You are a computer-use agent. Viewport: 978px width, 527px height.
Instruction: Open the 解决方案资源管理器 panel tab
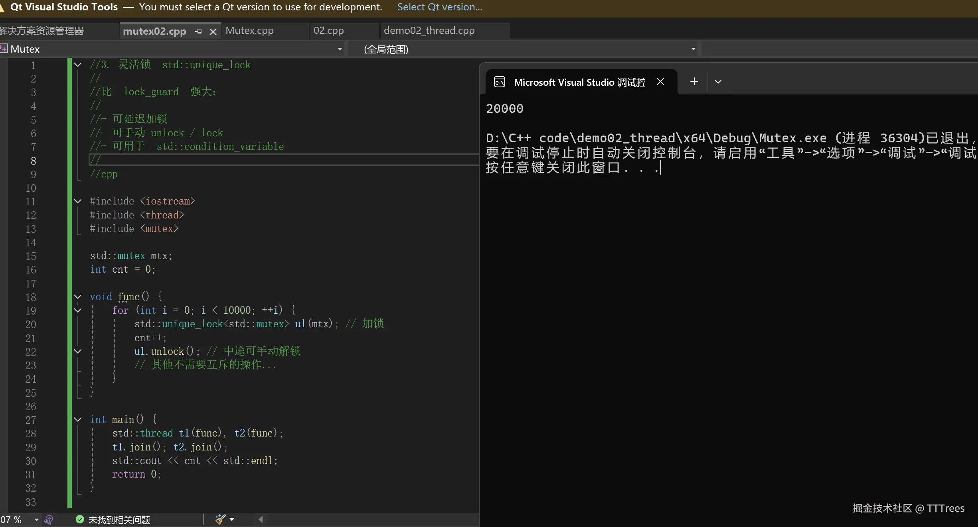(42, 31)
